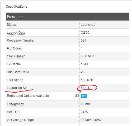Open the Instruction Set definition link
The width and height of the screenshot is (132, 126).
17,88
